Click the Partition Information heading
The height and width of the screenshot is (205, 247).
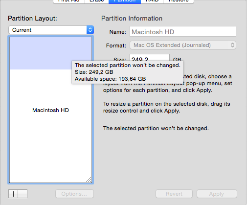point(132,18)
